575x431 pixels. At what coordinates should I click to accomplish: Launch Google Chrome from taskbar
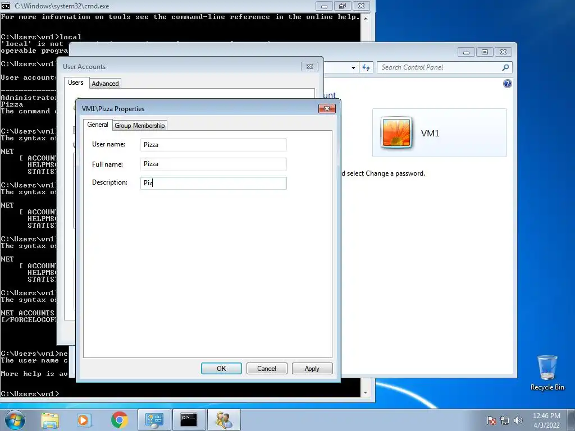click(119, 420)
